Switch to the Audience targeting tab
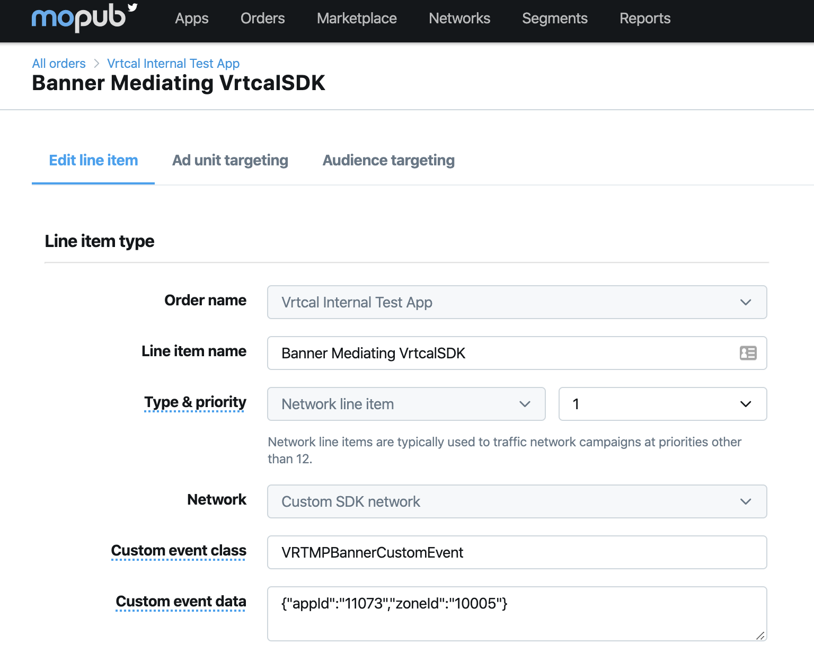 point(388,160)
